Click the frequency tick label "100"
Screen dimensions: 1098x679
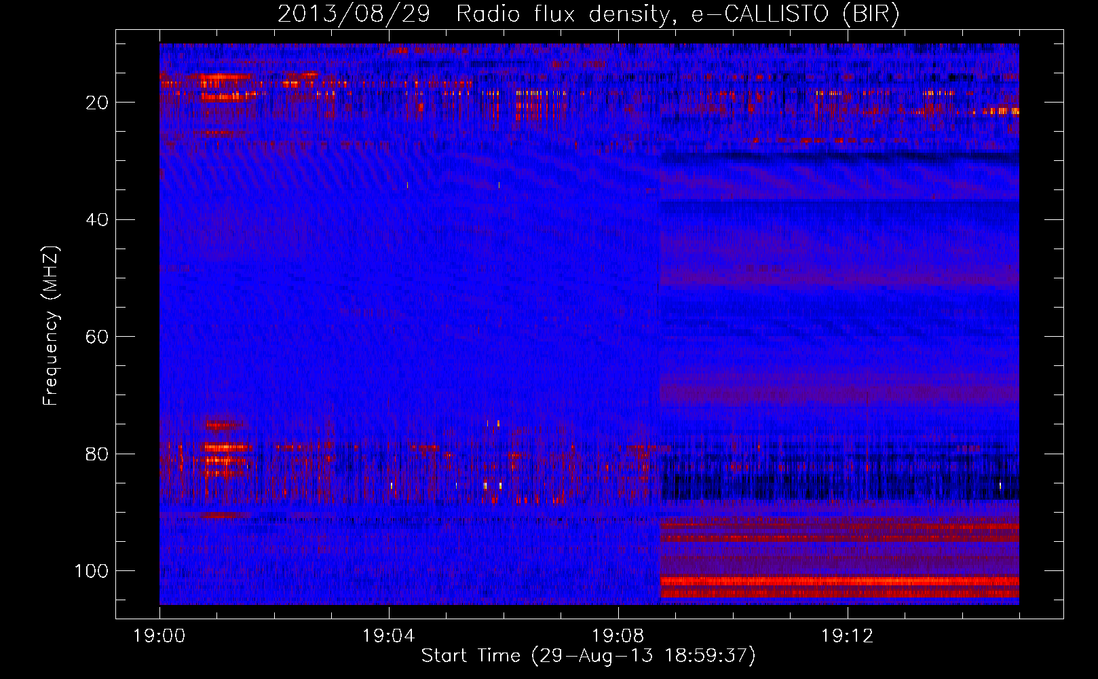click(x=92, y=571)
